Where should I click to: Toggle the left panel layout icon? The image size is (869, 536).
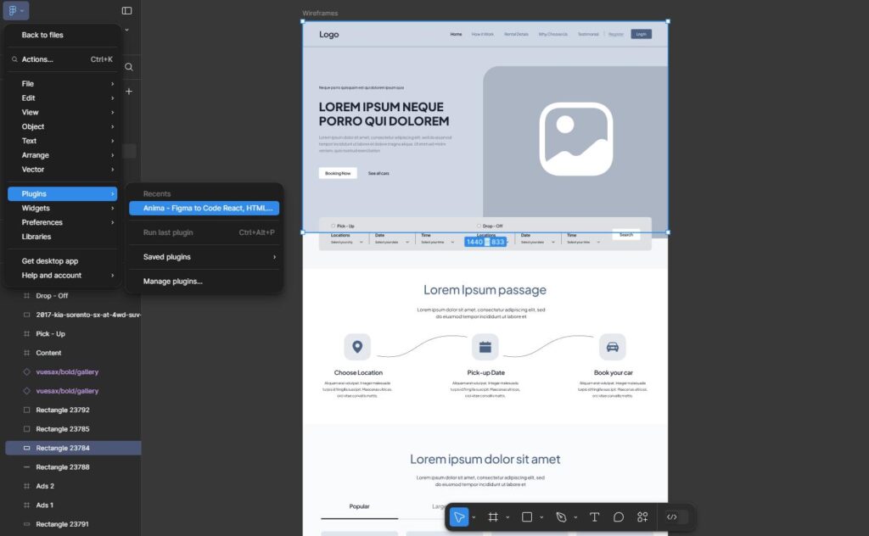[x=126, y=10]
